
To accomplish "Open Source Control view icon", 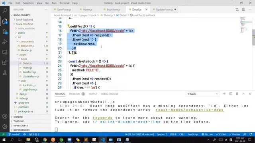I will click(5, 31).
